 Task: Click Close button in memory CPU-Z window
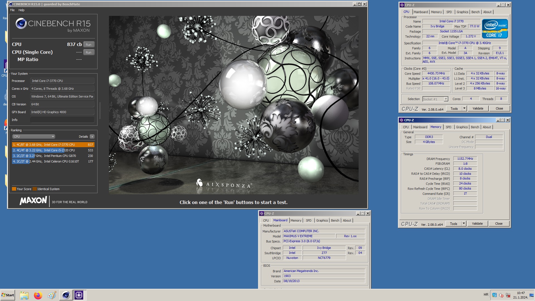tap(499, 224)
